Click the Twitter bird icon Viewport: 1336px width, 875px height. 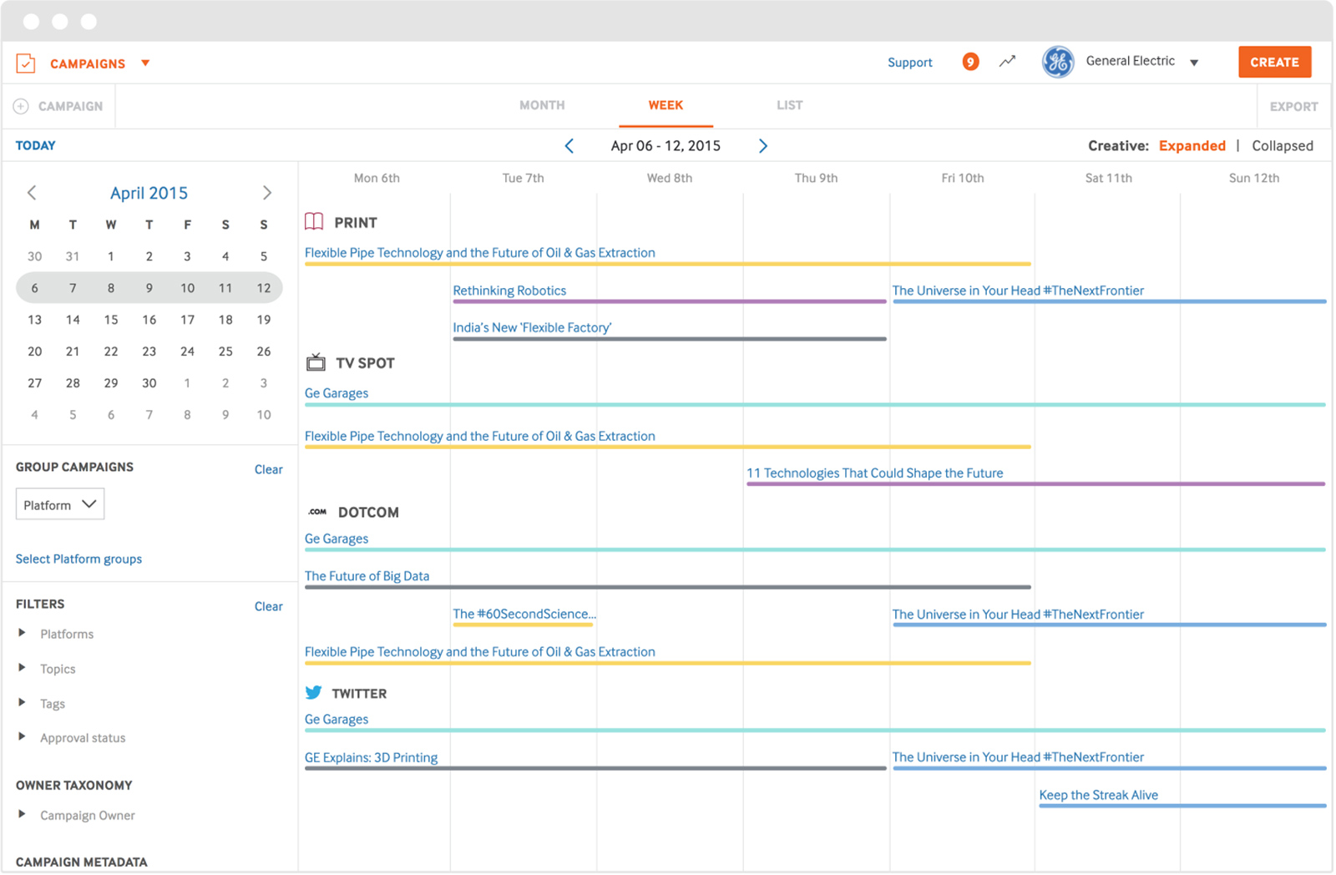(x=314, y=692)
